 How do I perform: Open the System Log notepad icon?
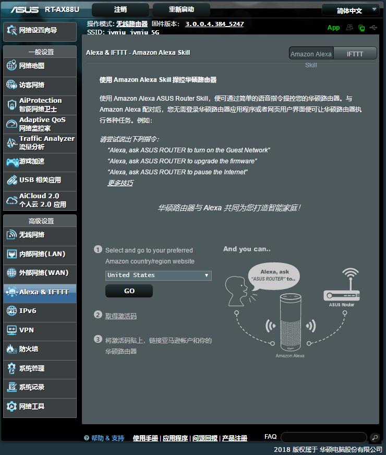click(x=11, y=387)
